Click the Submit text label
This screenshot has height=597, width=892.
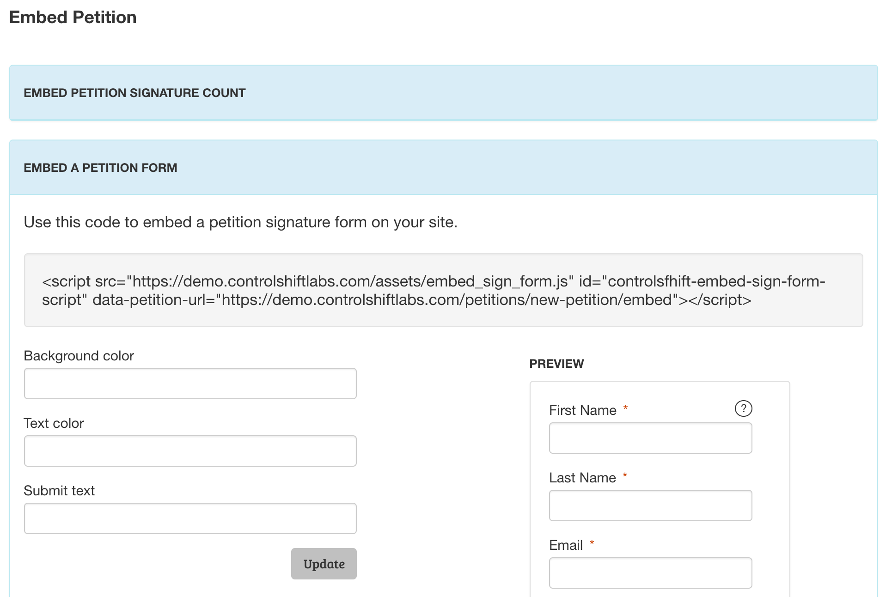[59, 491]
